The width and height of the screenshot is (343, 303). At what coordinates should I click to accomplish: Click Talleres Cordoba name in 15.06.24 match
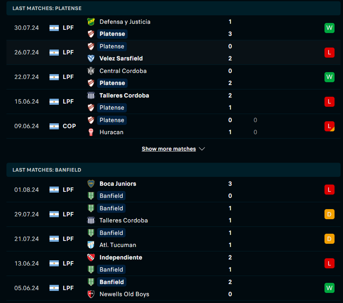pyautogui.click(x=124, y=95)
